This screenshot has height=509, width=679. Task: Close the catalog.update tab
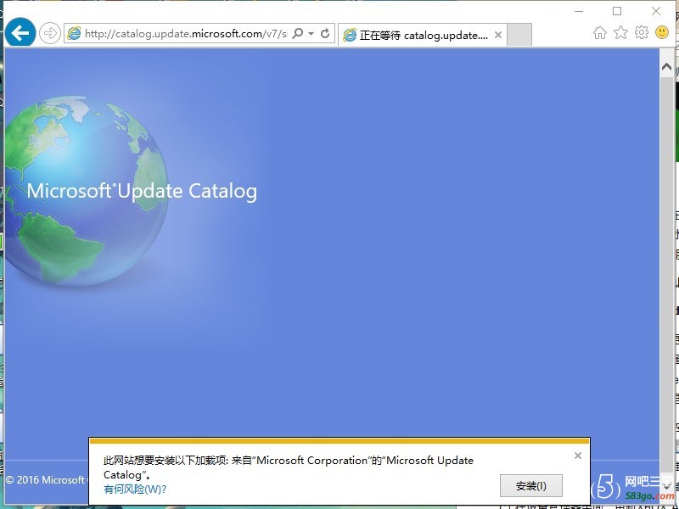[x=498, y=35]
